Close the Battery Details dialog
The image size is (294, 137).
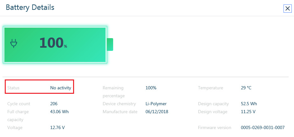coord(287,9)
